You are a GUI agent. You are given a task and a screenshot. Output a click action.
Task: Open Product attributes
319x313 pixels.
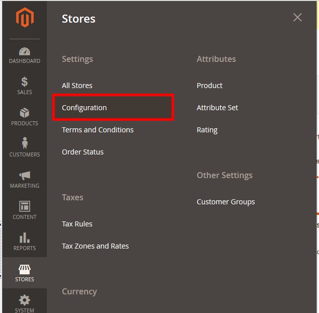(209, 86)
